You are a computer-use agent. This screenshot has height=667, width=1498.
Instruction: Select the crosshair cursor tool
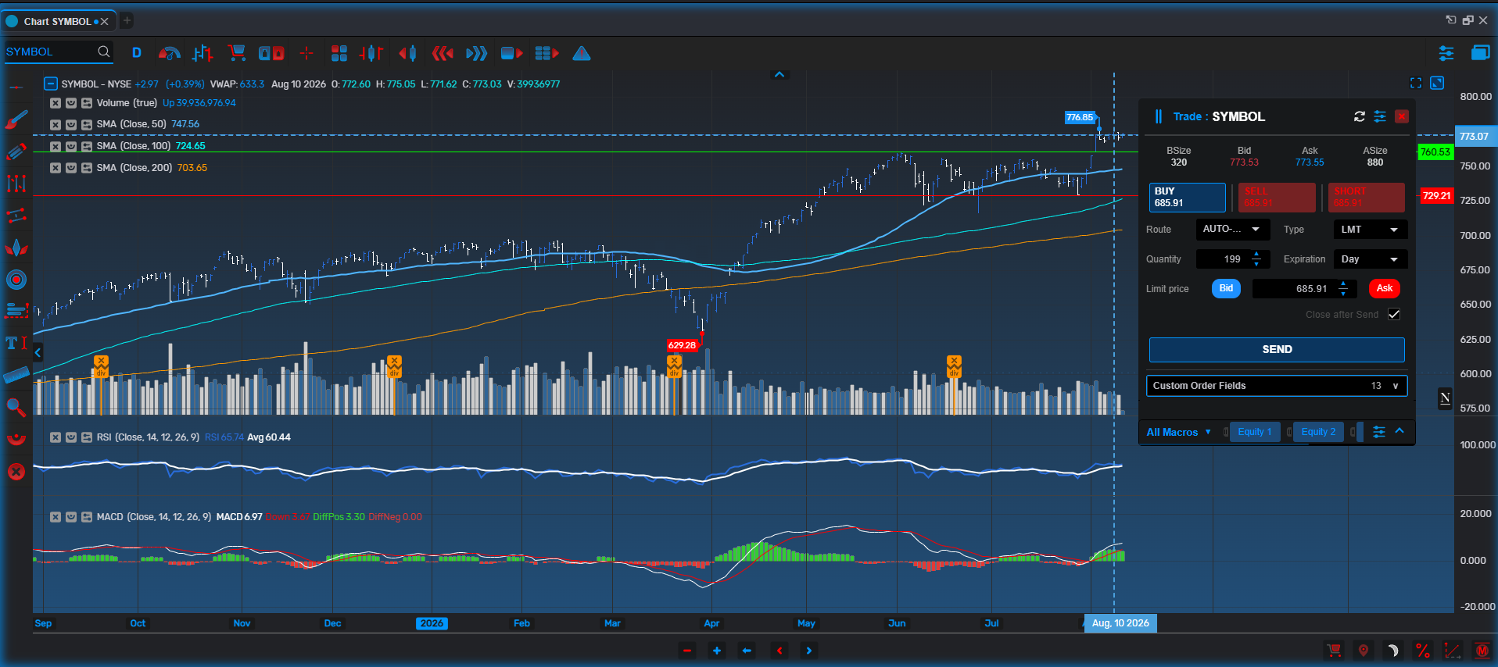[x=306, y=53]
